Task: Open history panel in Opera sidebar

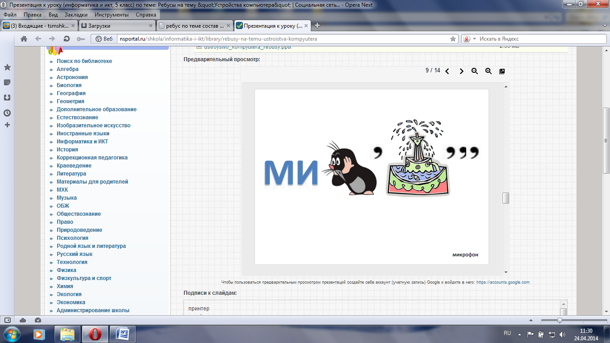Action: click(7, 113)
